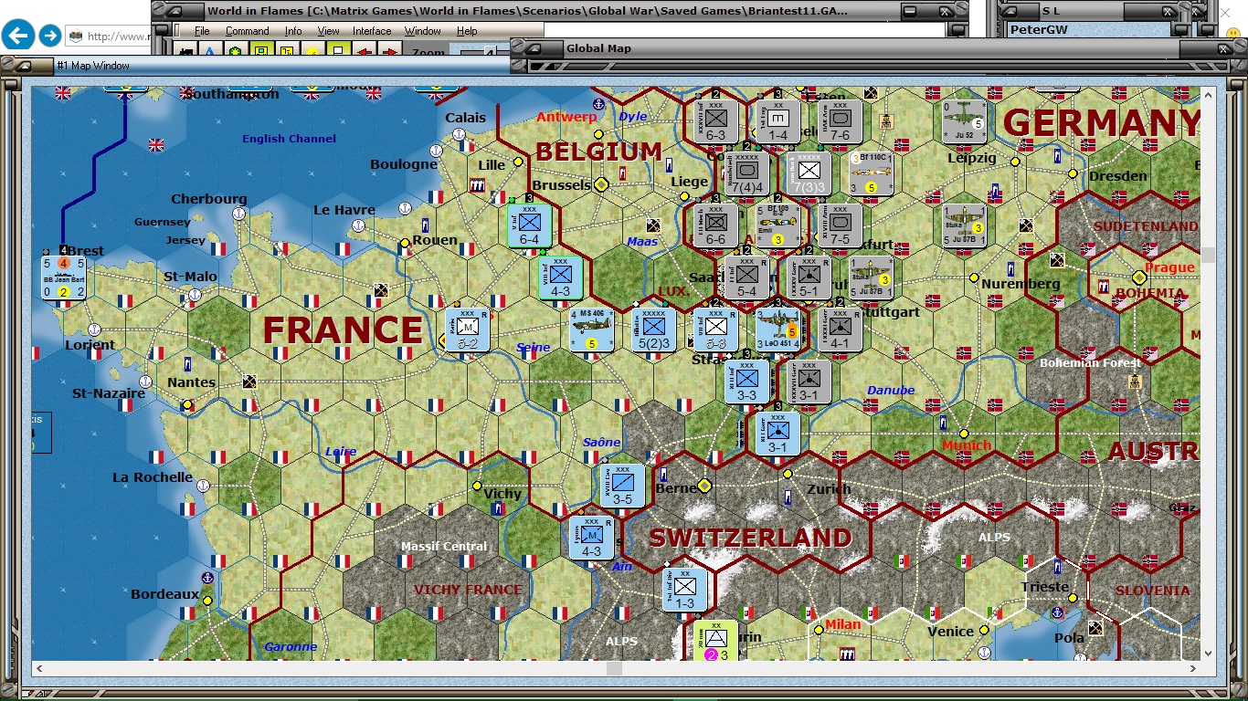Viewport: 1248px width, 701px height.
Task: Select the French VIII Inf 4-3 corps
Action: click(561, 277)
